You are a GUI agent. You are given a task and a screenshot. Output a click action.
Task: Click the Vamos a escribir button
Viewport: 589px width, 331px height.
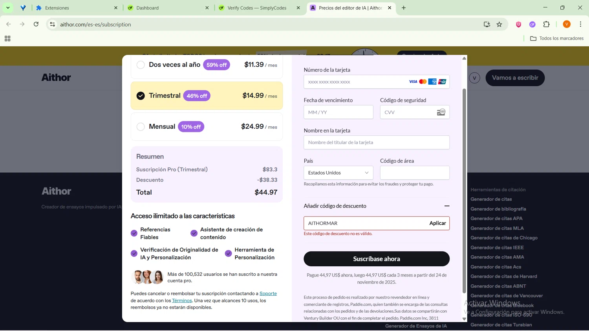pyautogui.click(x=515, y=78)
